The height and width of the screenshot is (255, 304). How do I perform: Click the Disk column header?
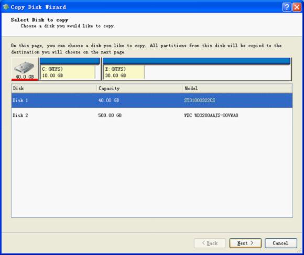coord(54,88)
